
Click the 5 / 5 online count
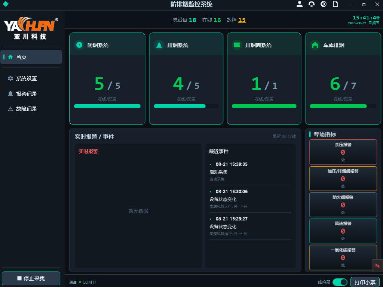tap(107, 84)
